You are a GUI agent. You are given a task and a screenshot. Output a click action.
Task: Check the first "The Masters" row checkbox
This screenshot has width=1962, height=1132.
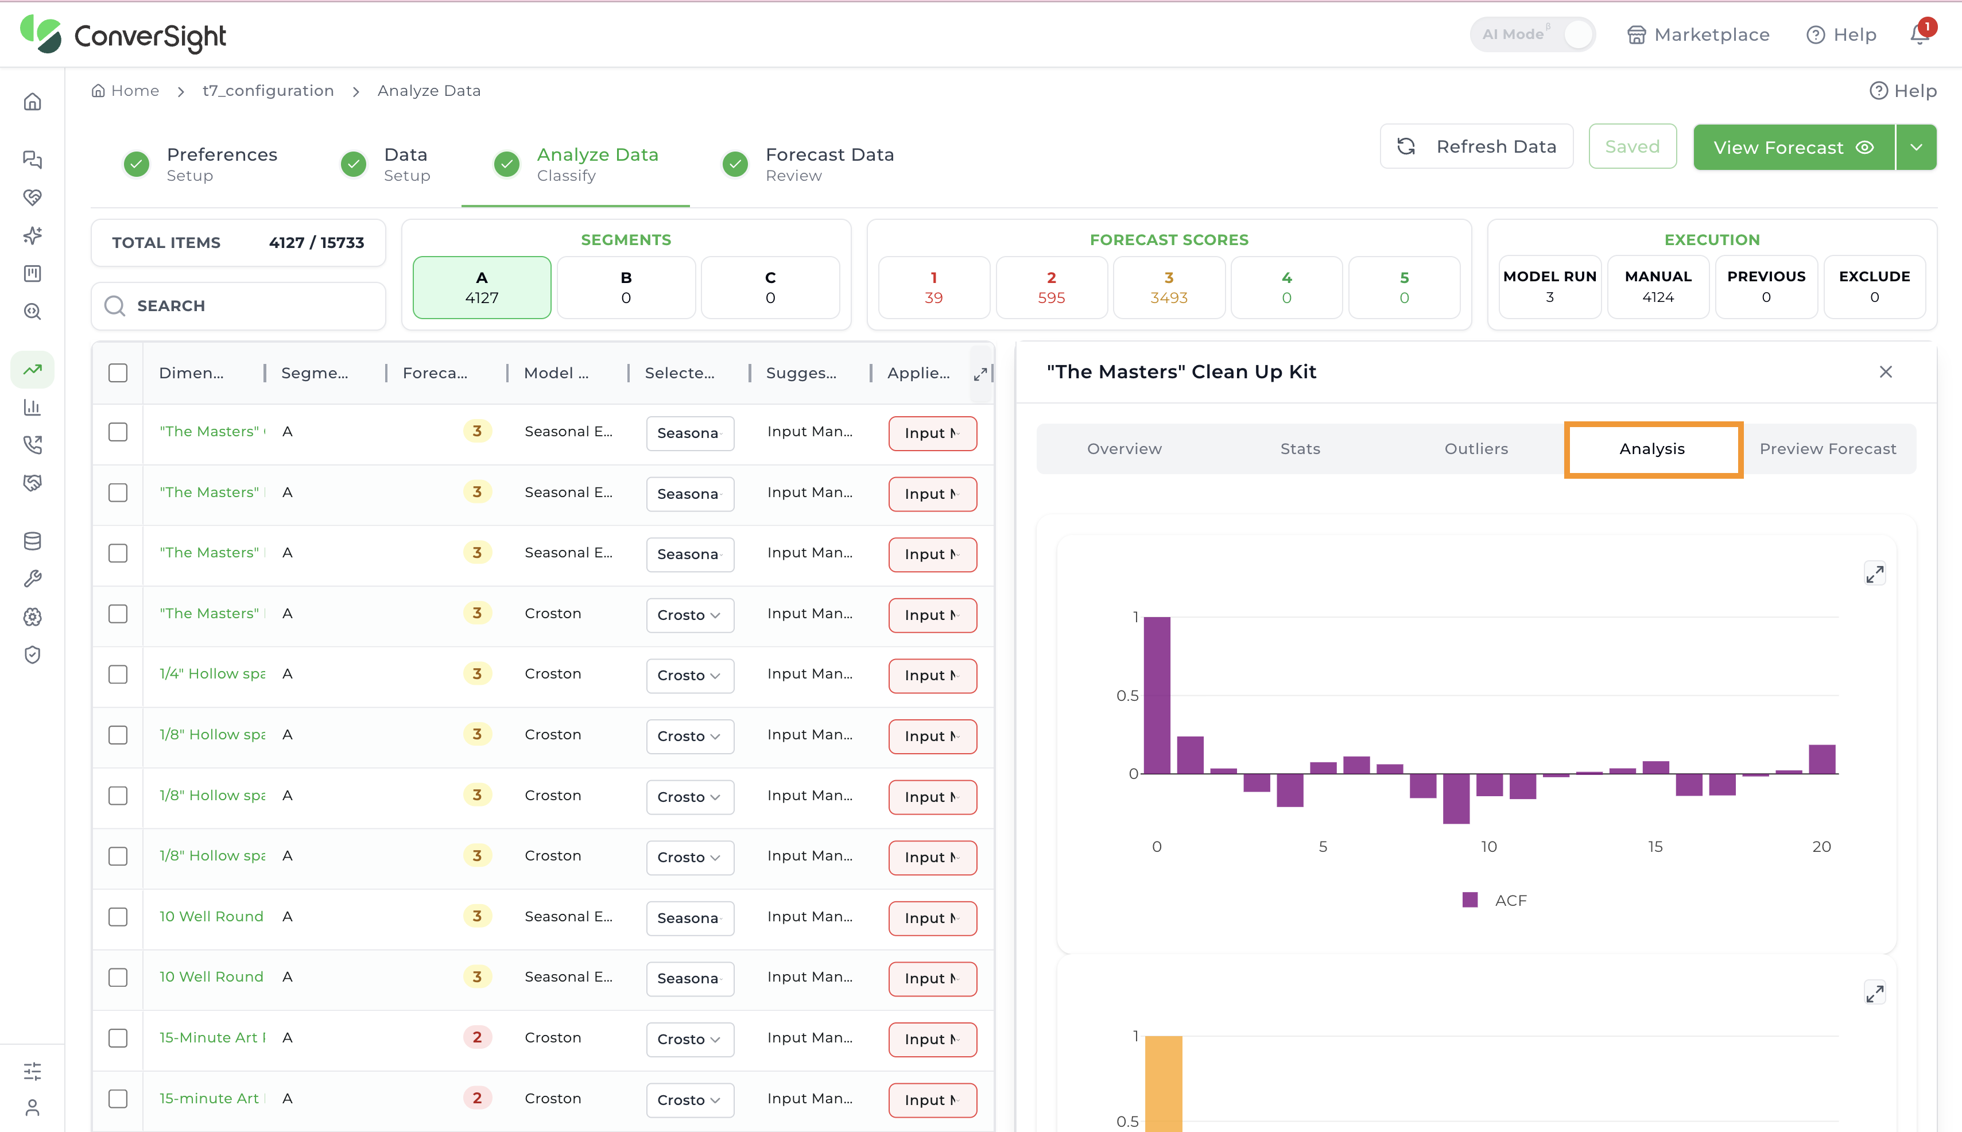[x=118, y=432]
